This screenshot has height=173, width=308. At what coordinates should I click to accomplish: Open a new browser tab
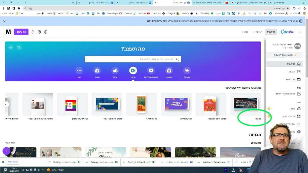pos(73,2)
